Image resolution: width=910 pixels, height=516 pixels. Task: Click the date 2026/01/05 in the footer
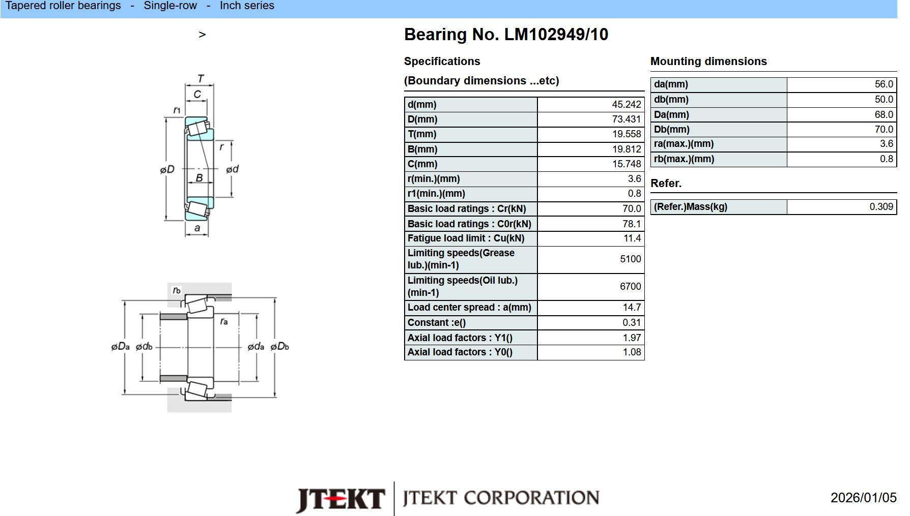[x=863, y=498]
